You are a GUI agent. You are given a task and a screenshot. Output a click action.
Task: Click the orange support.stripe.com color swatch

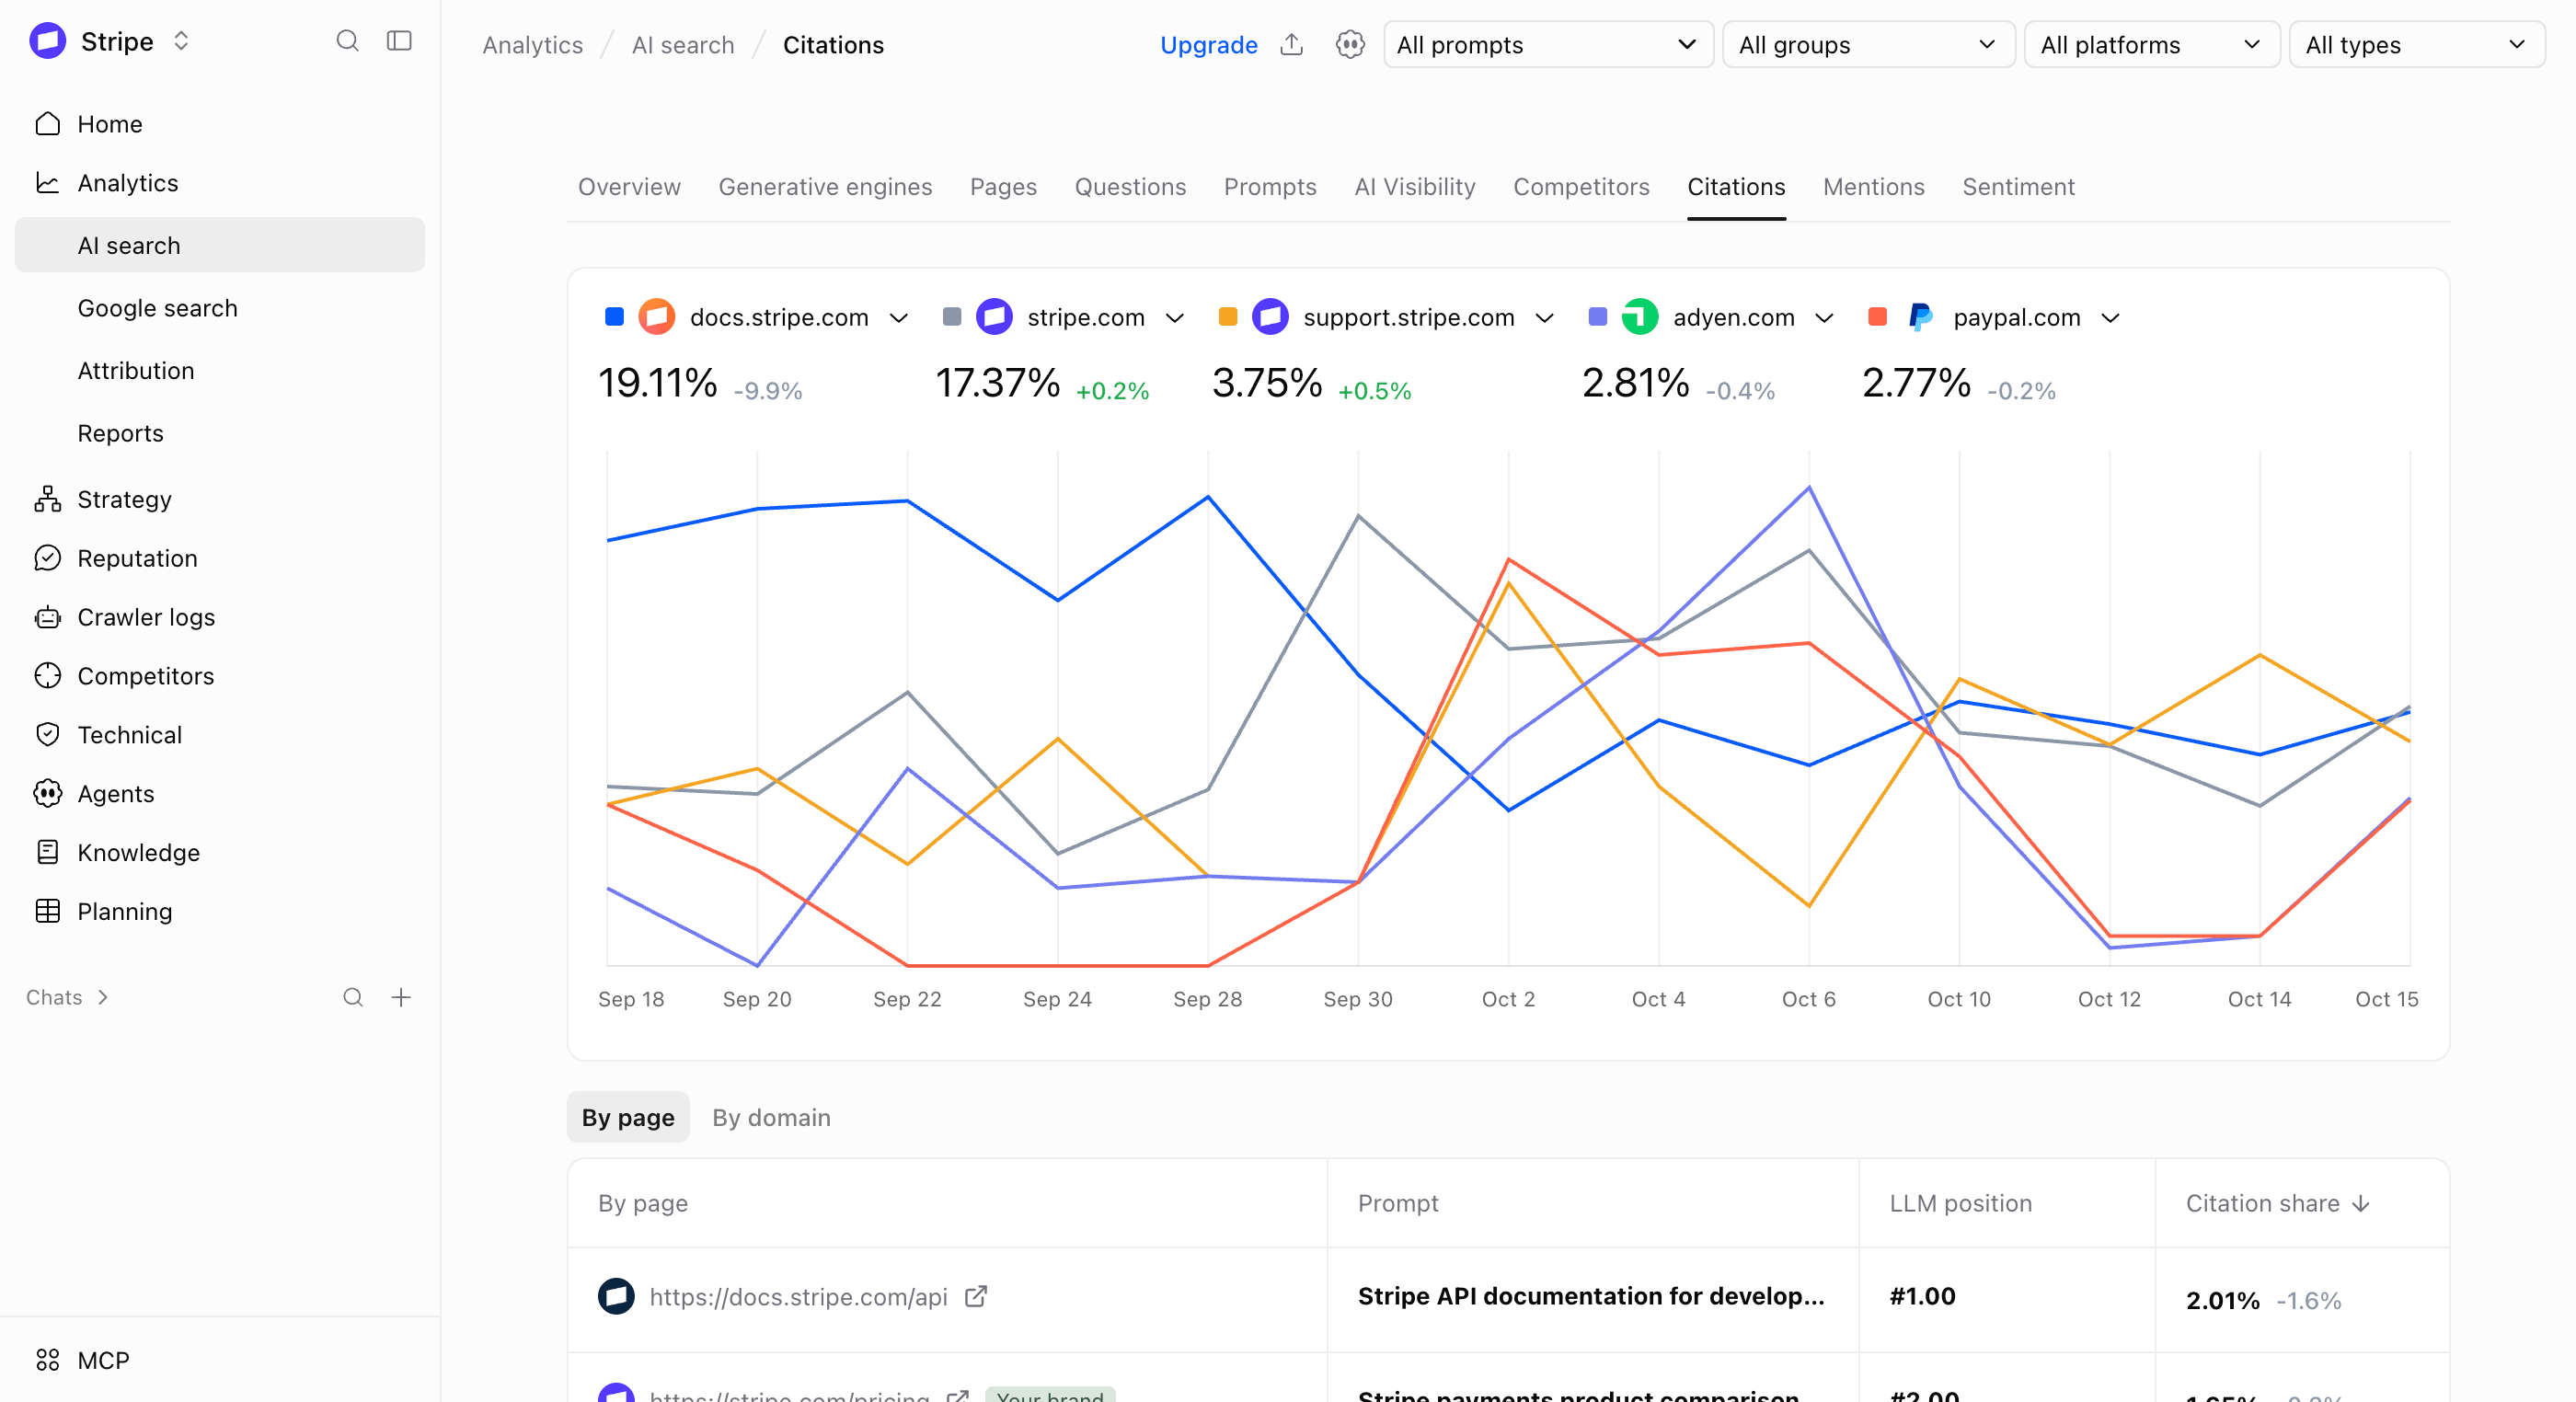(1228, 317)
